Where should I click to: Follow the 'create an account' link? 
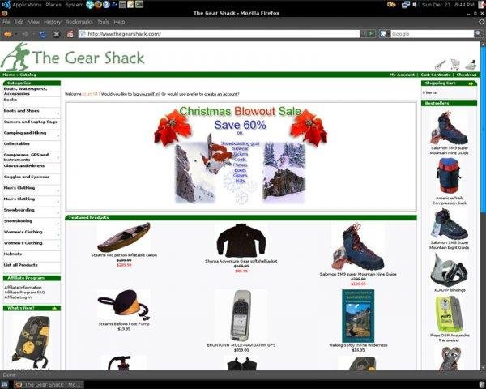click(221, 94)
